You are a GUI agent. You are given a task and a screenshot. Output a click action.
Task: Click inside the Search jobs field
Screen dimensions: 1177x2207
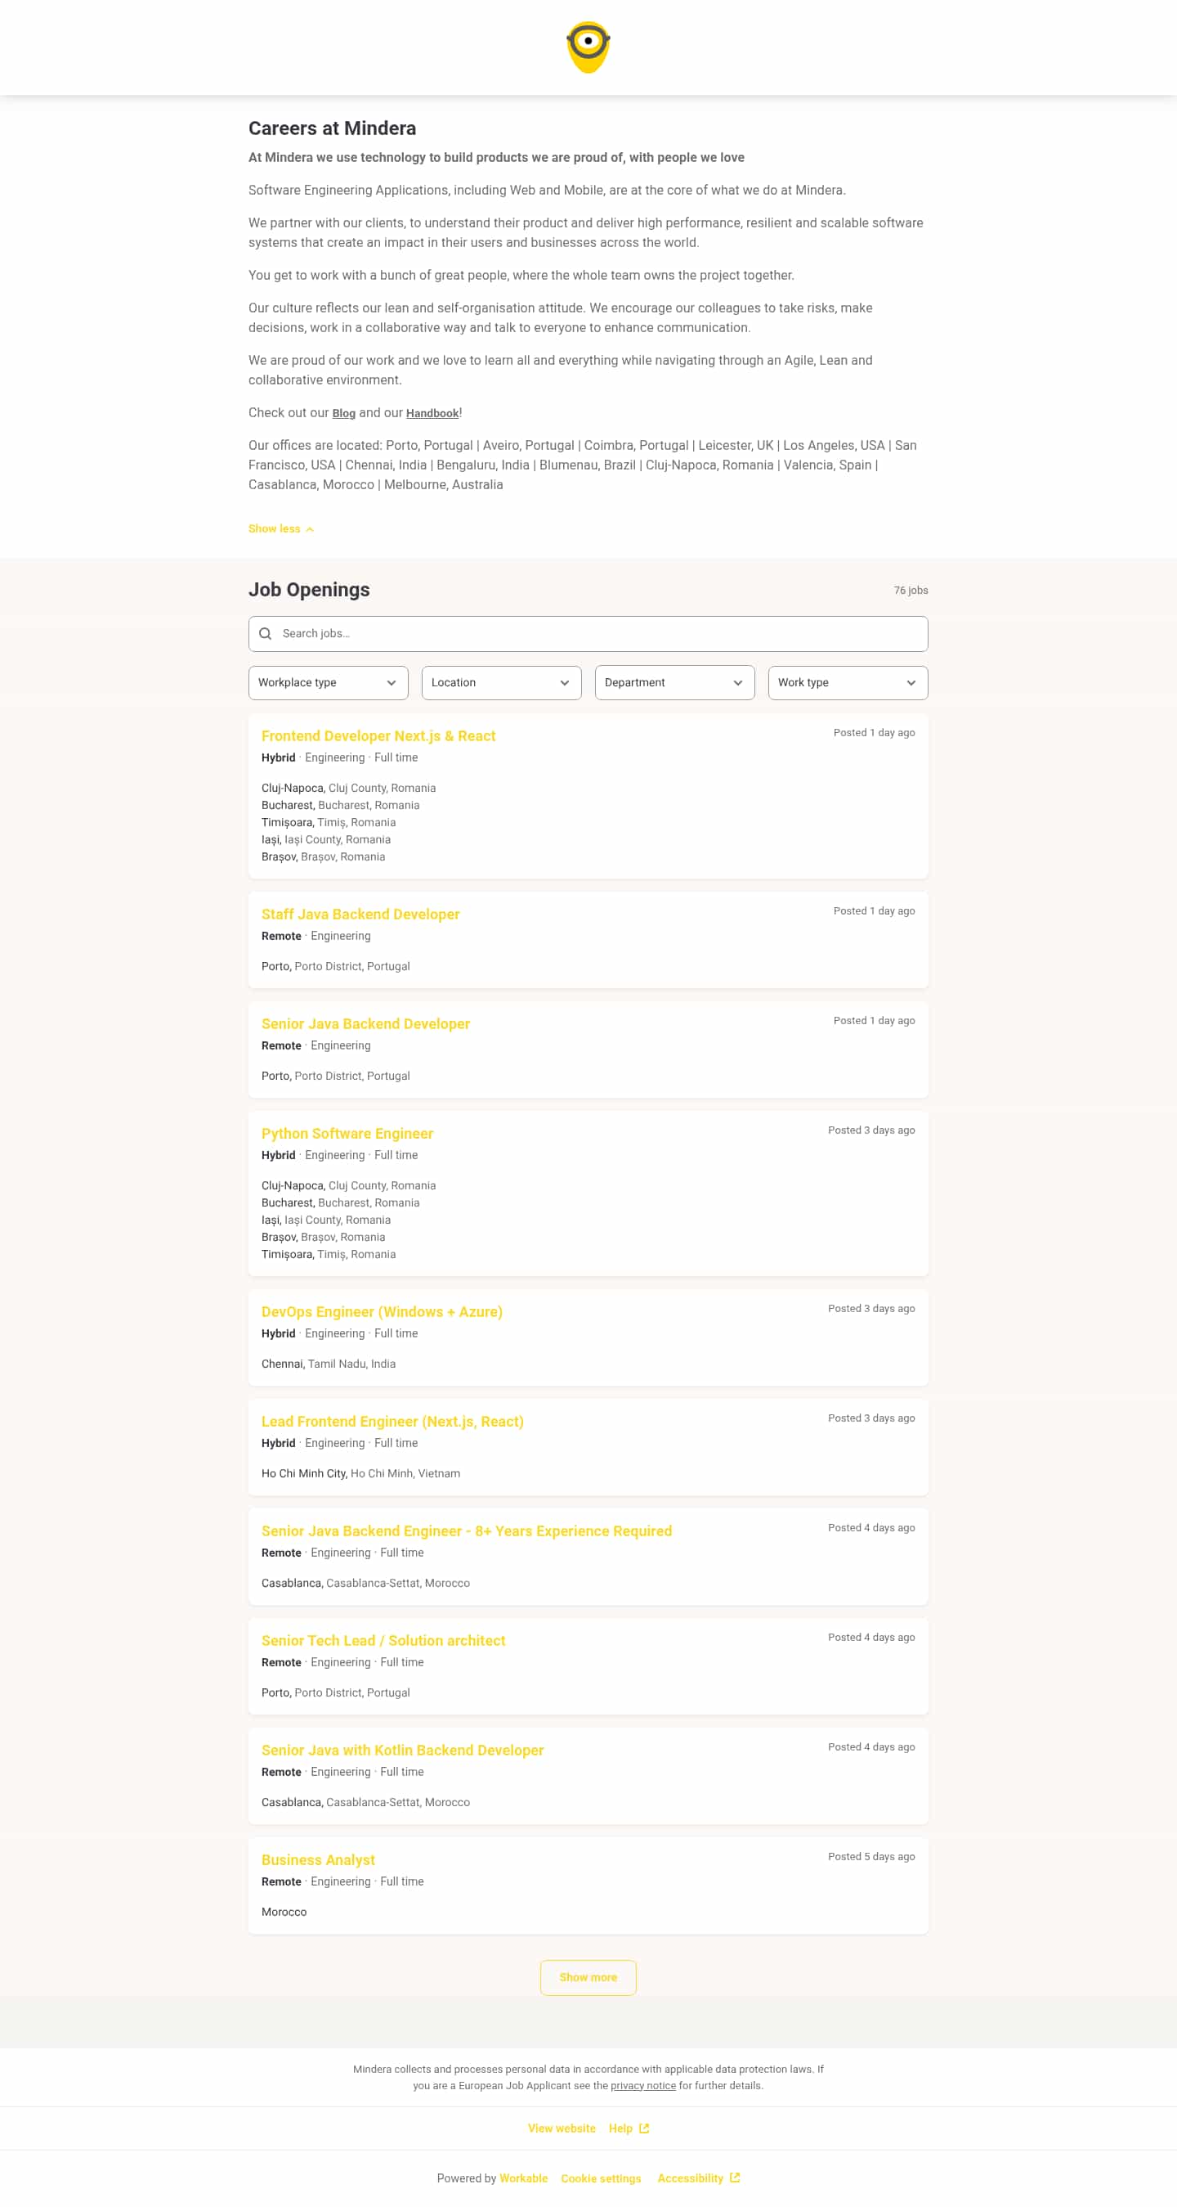513,634
